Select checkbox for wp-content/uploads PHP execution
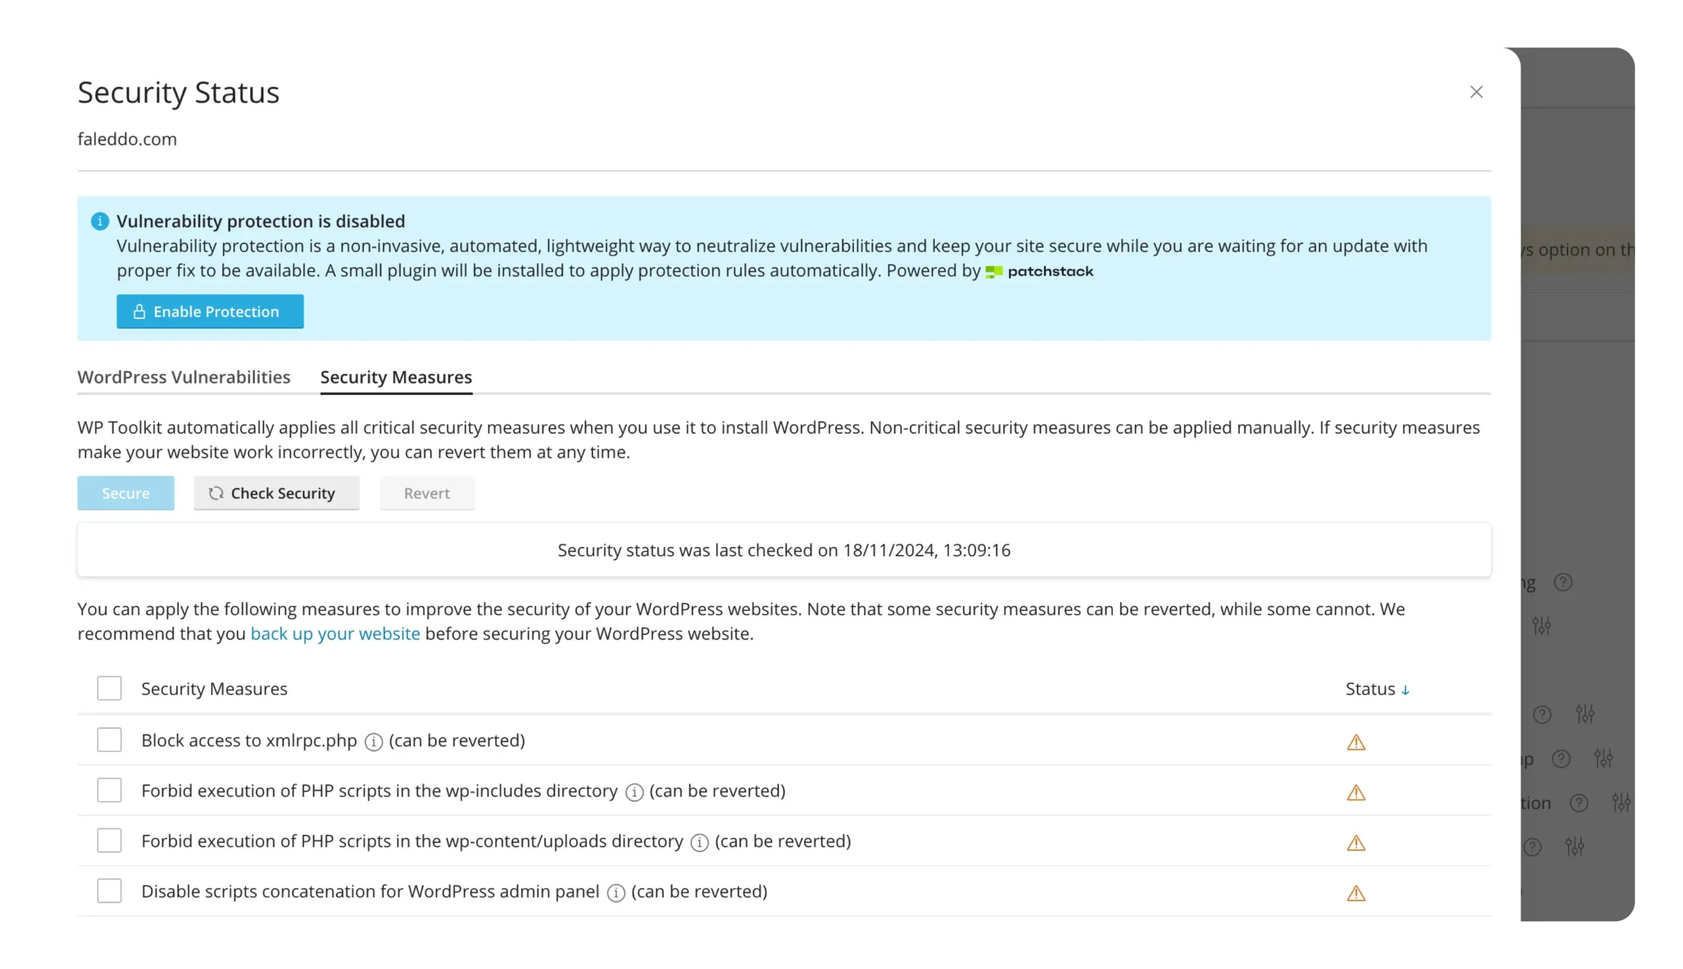 point(109,841)
